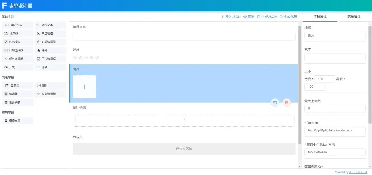Switch to the 表单属性 tab
This screenshot has height=175, width=372.
click(x=354, y=16)
